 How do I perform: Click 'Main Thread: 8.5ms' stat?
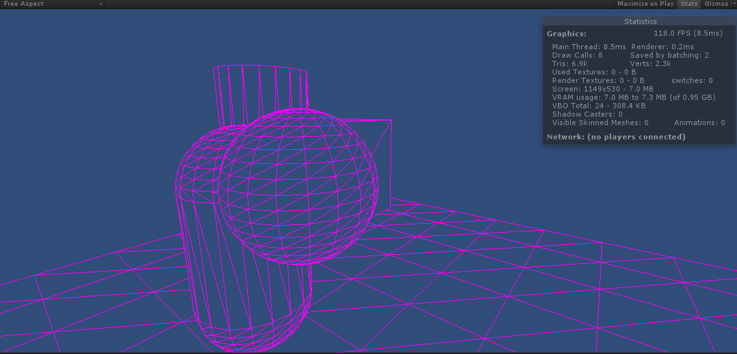pyautogui.click(x=589, y=47)
